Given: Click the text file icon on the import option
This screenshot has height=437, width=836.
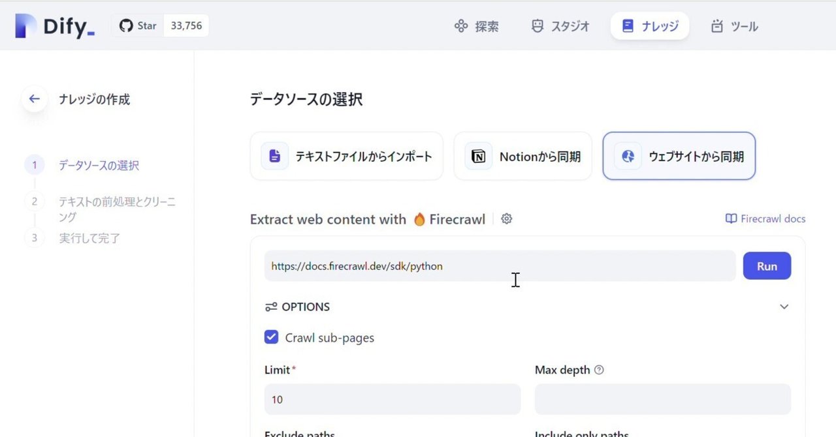Looking at the screenshot, I should 274,156.
